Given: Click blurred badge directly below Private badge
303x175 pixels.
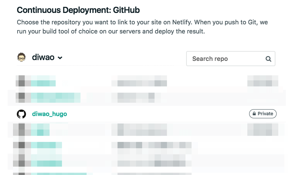Looking at the screenshot, I should [262, 130].
